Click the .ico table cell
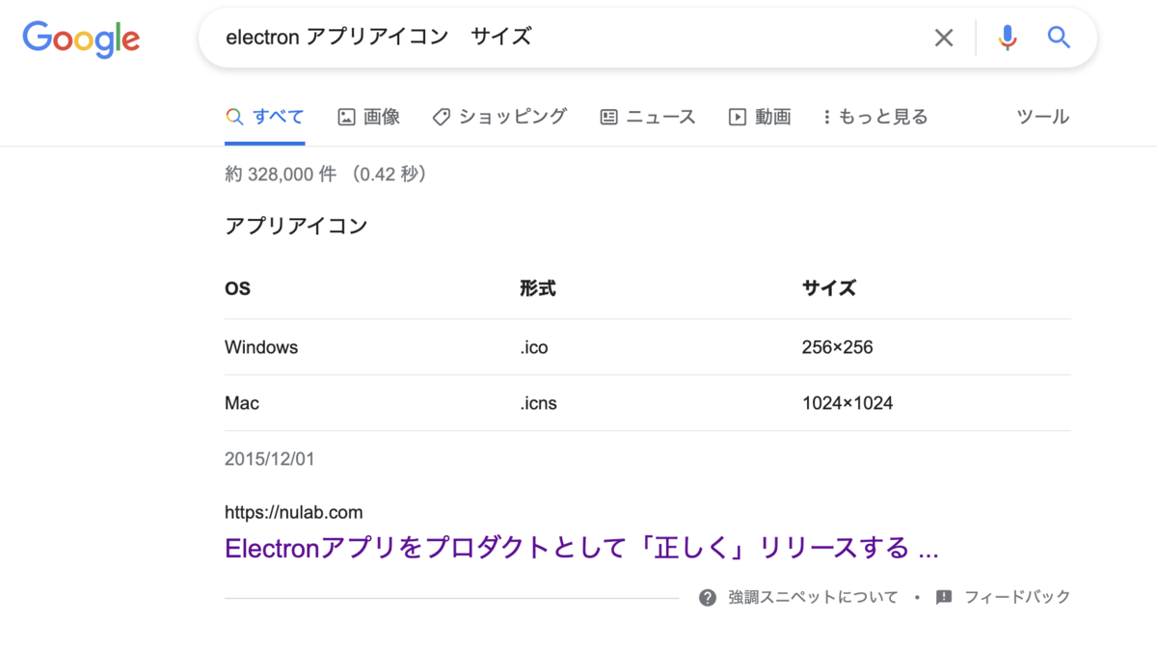This screenshot has height=651, width=1157. [x=533, y=347]
